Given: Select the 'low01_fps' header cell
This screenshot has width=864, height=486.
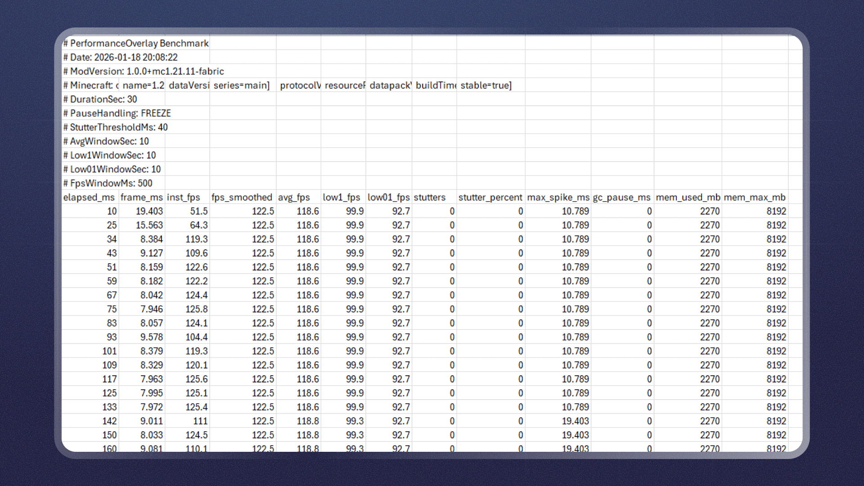Looking at the screenshot, I should (x=389, y=197).
